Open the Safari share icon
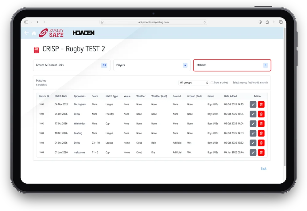 (267, 22)
